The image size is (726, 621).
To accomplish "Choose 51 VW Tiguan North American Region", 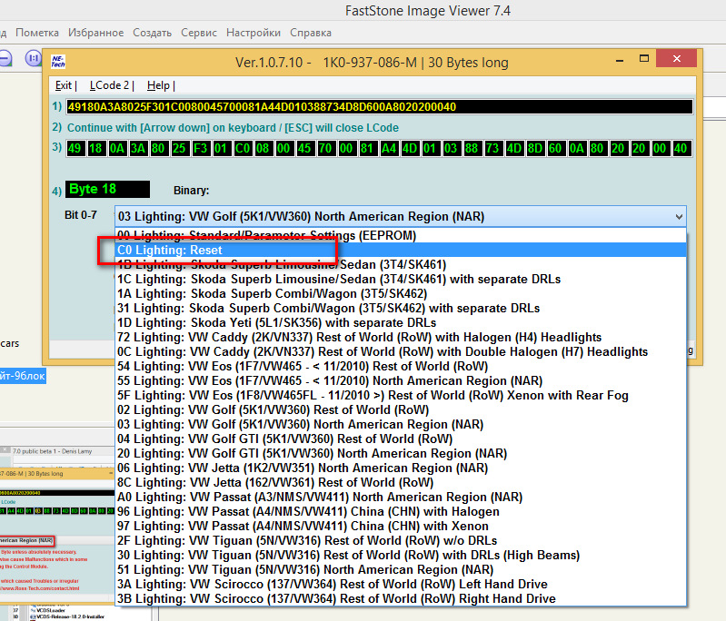I will [401, 569].
